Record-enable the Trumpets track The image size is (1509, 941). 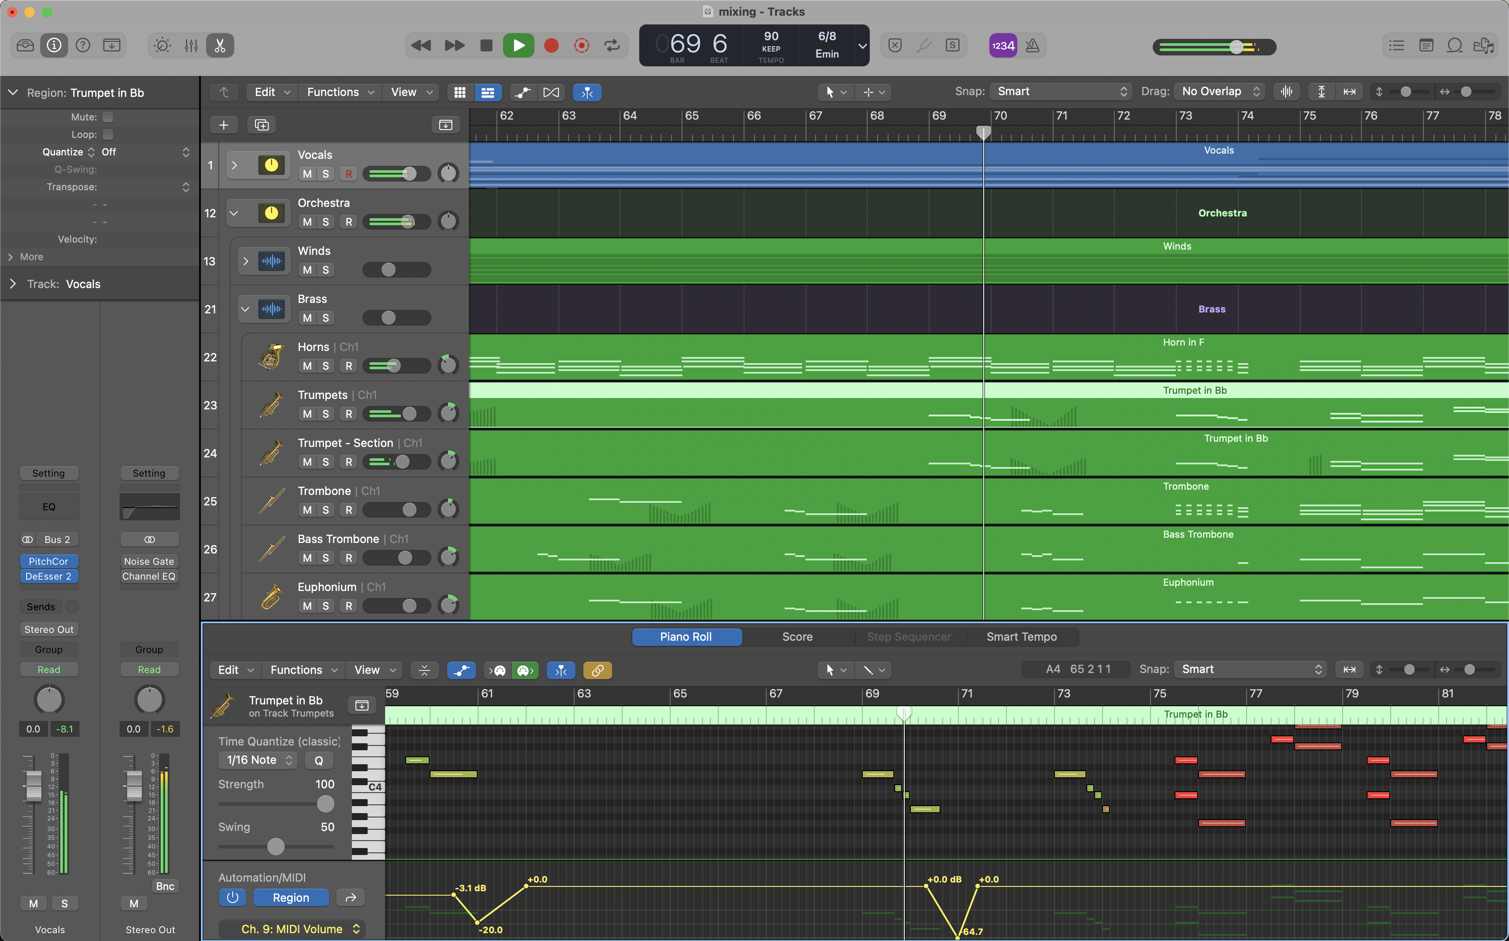click(348, 414)
